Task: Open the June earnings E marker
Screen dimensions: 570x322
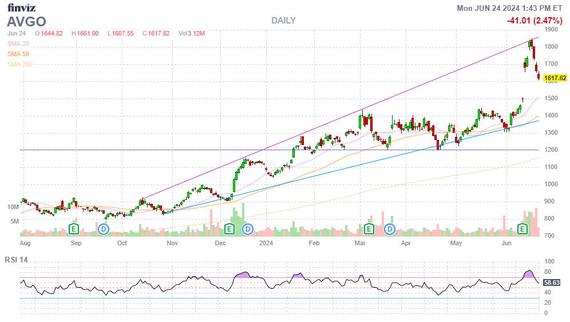Action: tap(522, 229)
